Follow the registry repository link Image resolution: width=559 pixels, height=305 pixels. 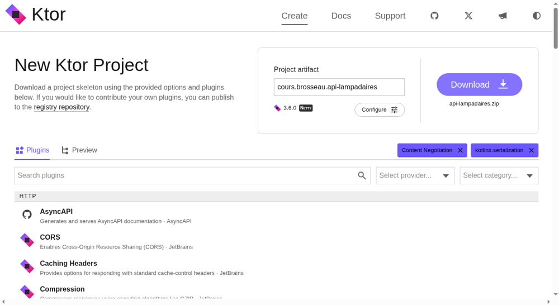61,107
